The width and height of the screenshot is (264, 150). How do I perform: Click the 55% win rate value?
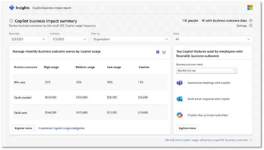coord(48,82)
